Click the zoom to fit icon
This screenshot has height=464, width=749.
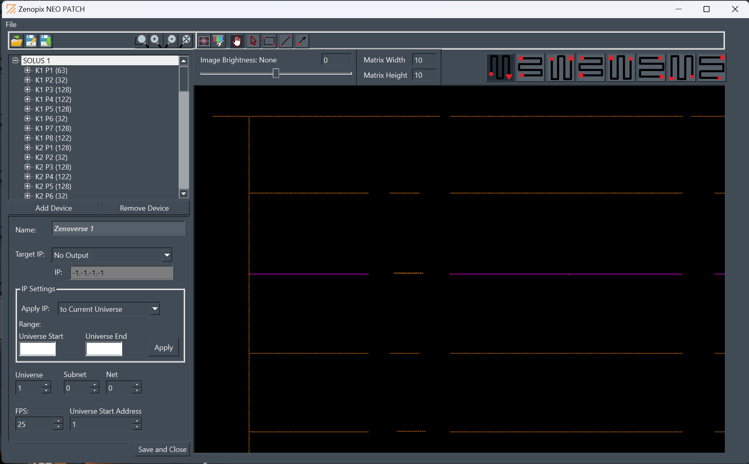click(186, 40)
